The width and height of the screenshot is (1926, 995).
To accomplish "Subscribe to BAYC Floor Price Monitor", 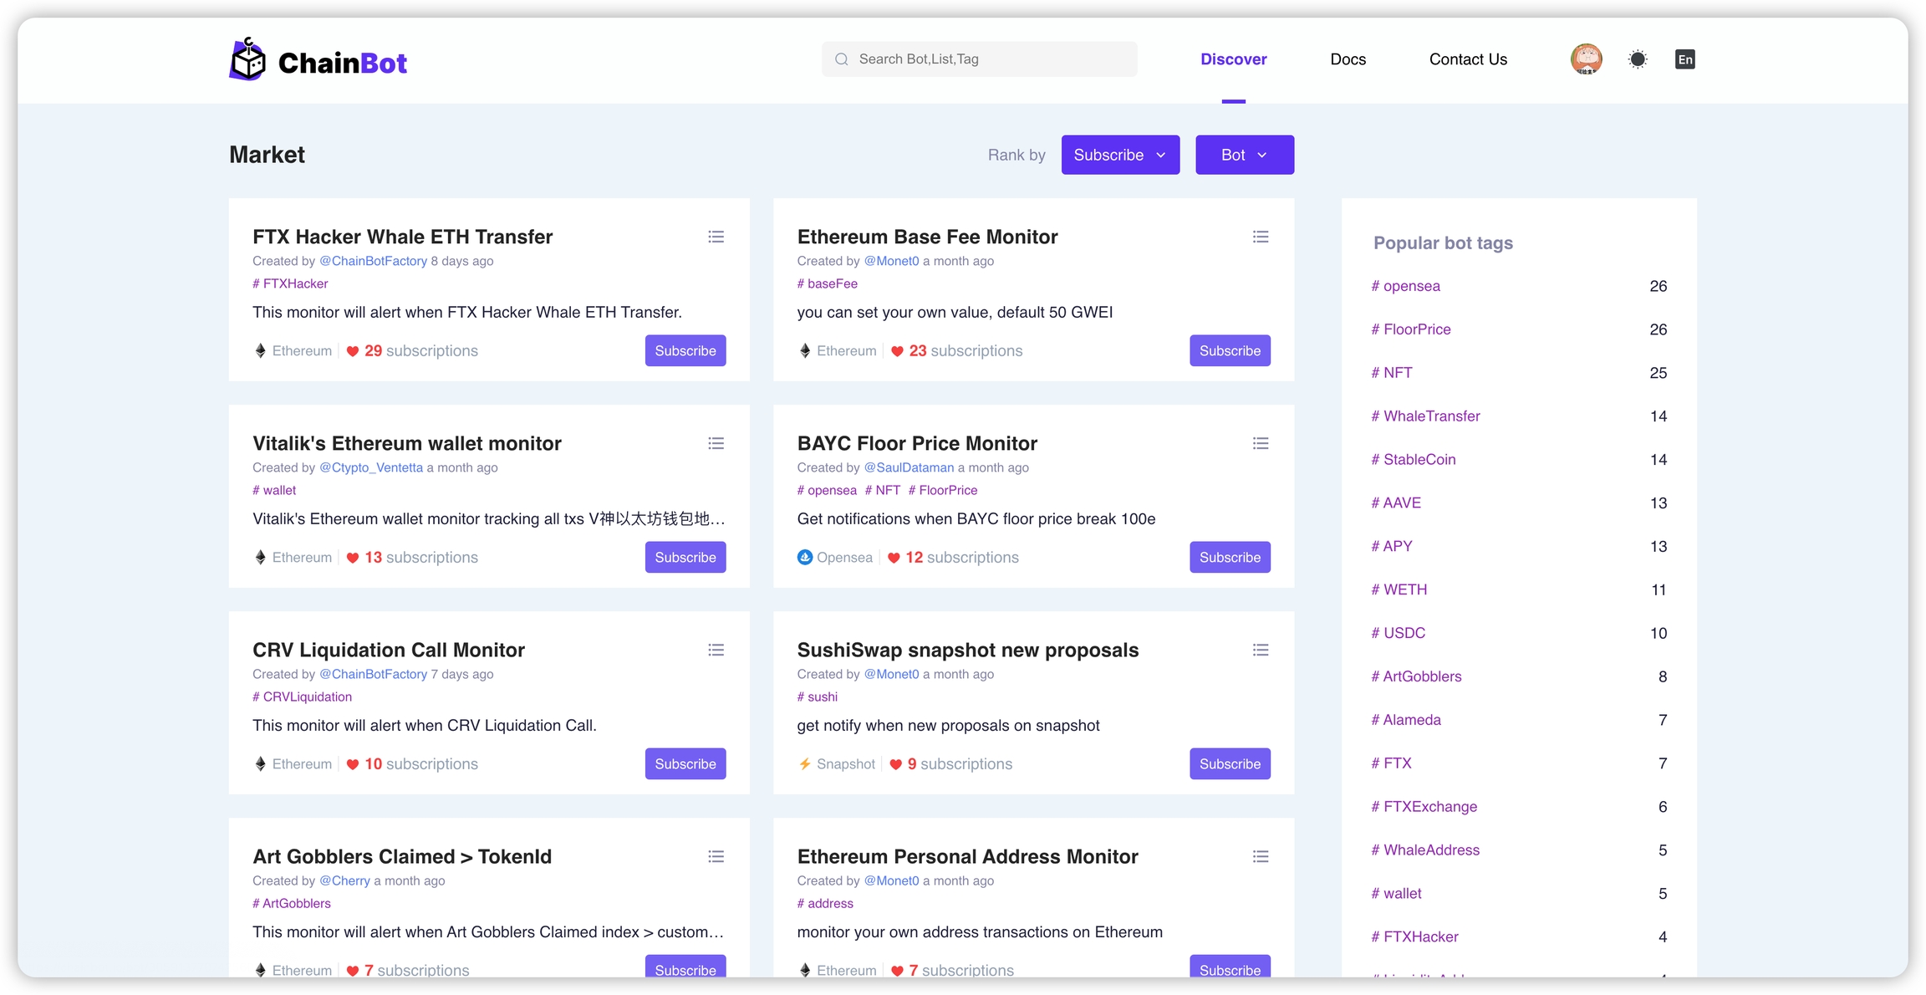I will tap(1230, 557).
